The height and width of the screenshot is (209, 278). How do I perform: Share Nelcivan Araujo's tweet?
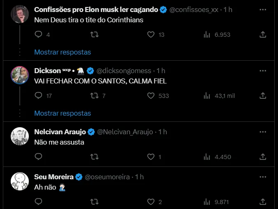[263, 157]
